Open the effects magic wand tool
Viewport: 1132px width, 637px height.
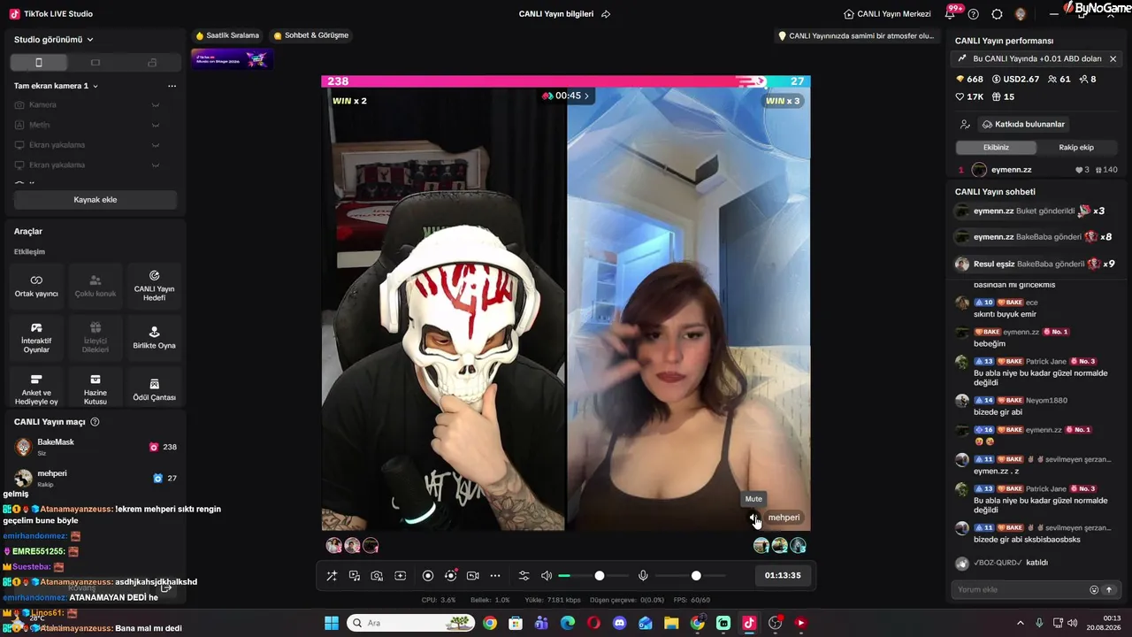[332, 576]
